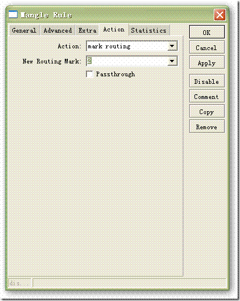Remove the mangle rule
240x301 pixels.
tap(207, 126)
